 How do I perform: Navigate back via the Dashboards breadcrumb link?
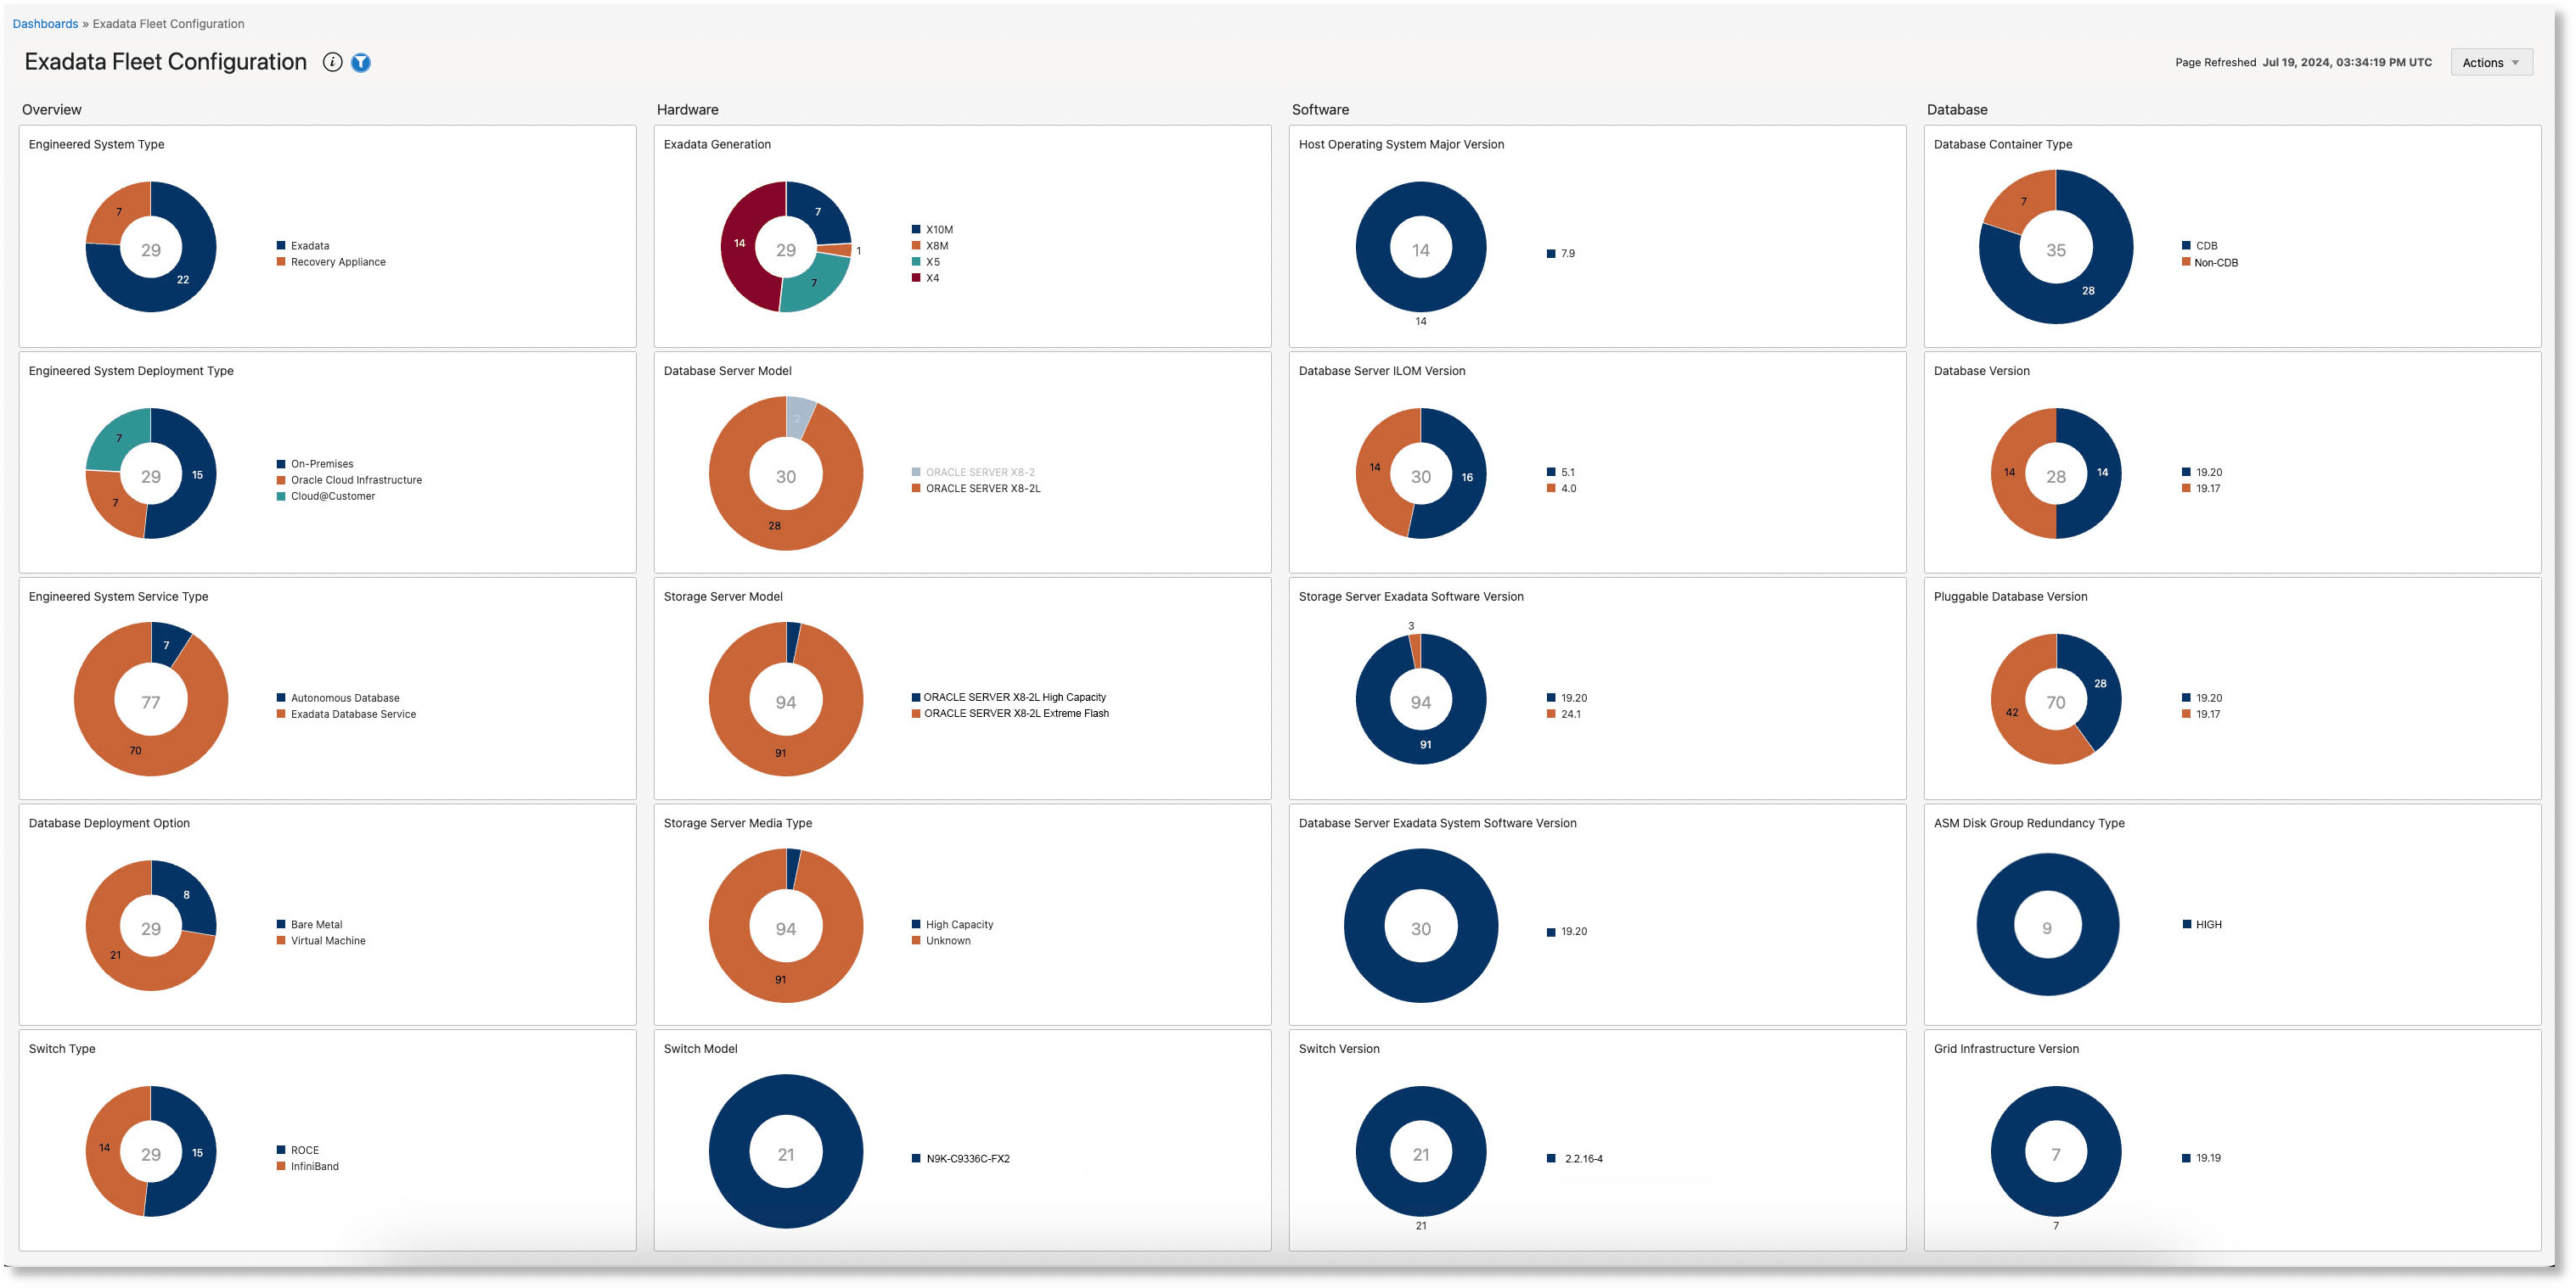click(44, 23)
